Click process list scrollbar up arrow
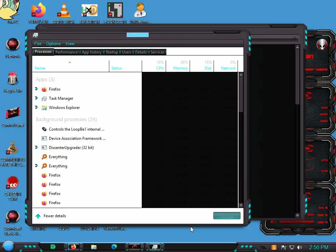This screenshot has height=252, width=336. click(241, 75)
